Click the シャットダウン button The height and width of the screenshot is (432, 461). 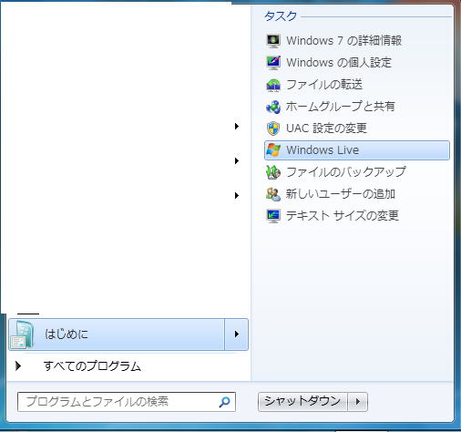(302, 402)
